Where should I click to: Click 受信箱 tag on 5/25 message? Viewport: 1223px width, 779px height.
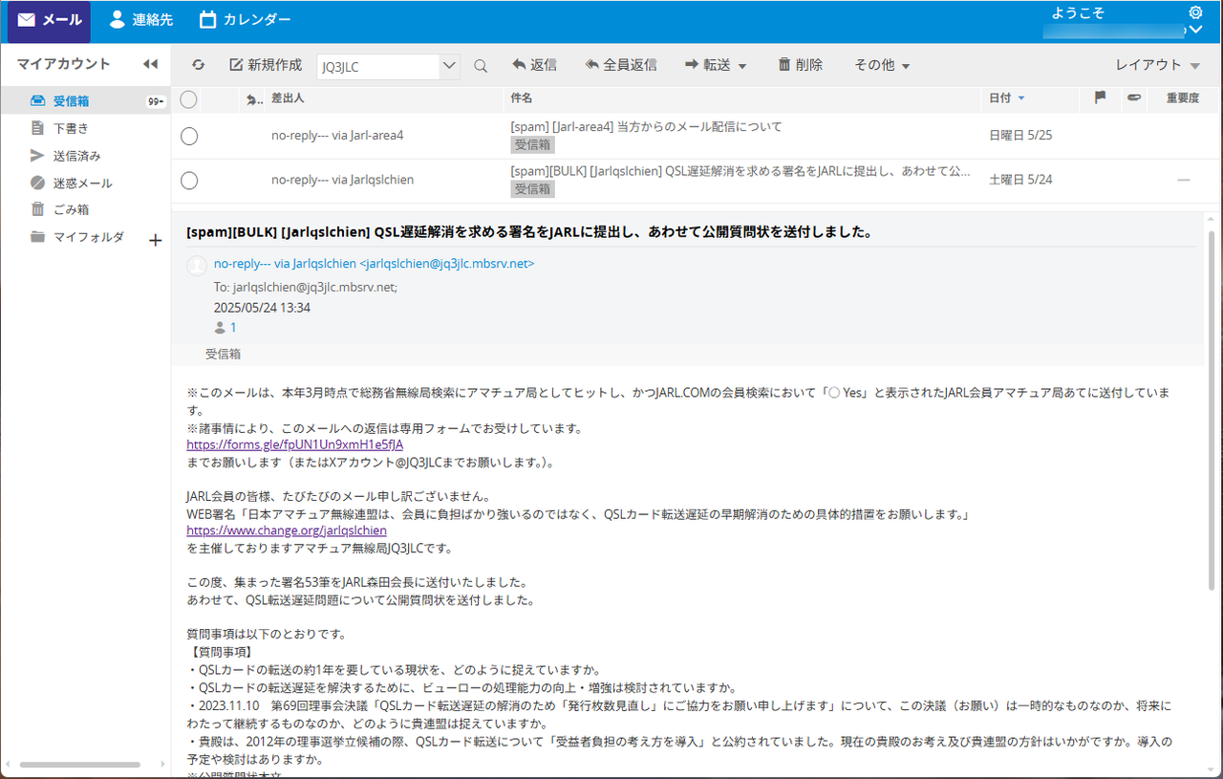(x=532, y=144)
